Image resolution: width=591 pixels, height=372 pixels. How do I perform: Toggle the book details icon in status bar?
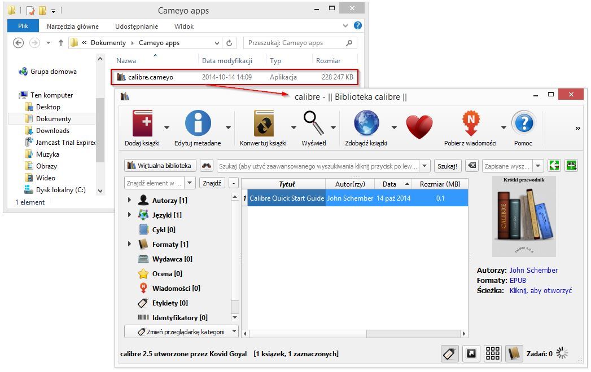[514, 353]
